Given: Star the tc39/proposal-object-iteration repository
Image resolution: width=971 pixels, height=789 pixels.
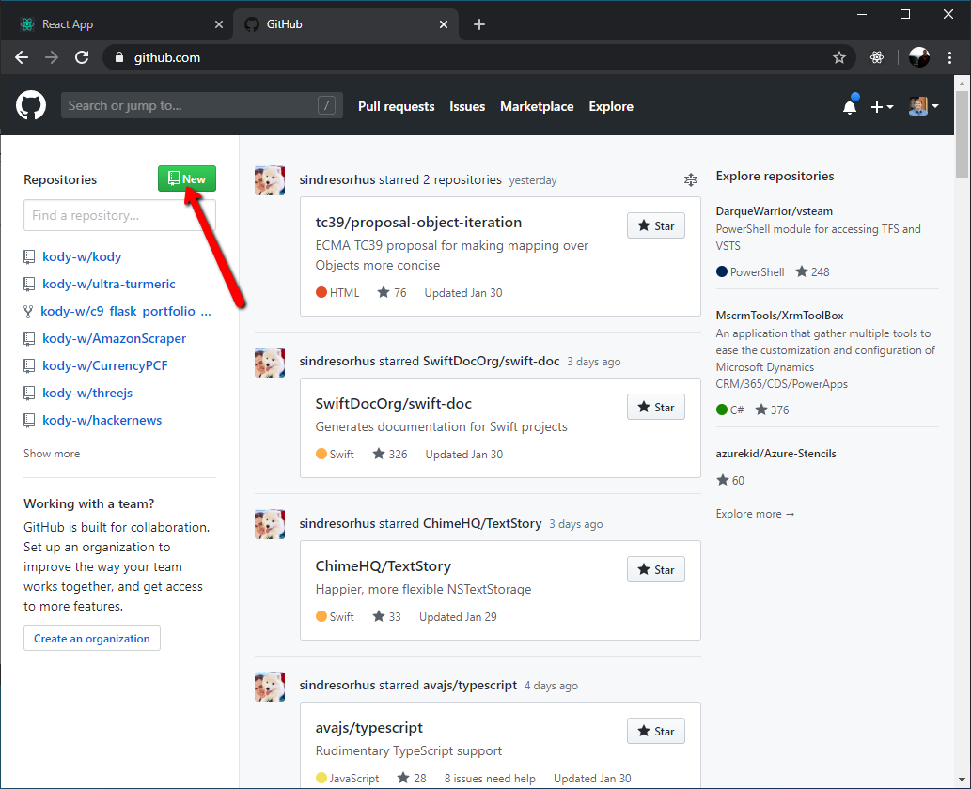Looking at the screenshot, I should tap(656, 225).
